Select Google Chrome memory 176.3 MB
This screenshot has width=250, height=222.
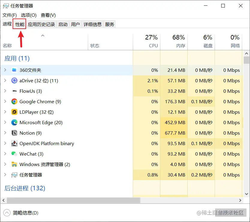tap(175, 101)
